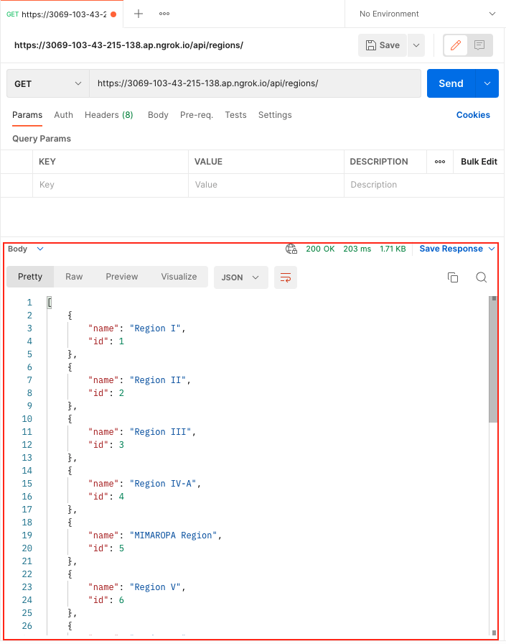
Task: Switch to the Headers (8) tab
Action: coord(108,115)
